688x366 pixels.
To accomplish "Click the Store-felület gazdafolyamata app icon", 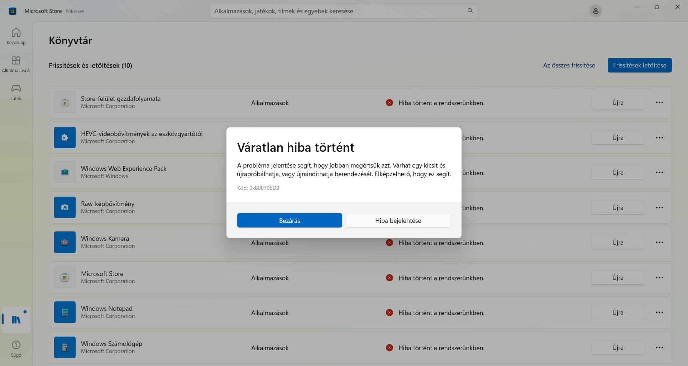I will [65, 102].
